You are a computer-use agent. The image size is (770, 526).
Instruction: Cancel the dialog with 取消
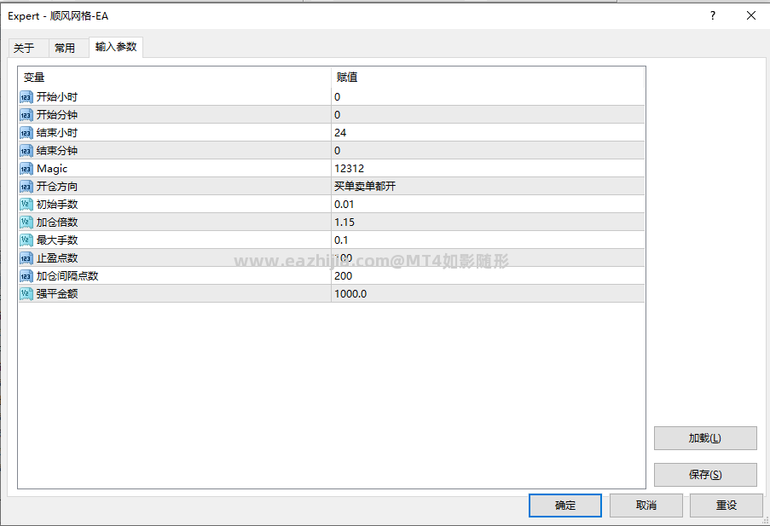click(x=646, y=506)
